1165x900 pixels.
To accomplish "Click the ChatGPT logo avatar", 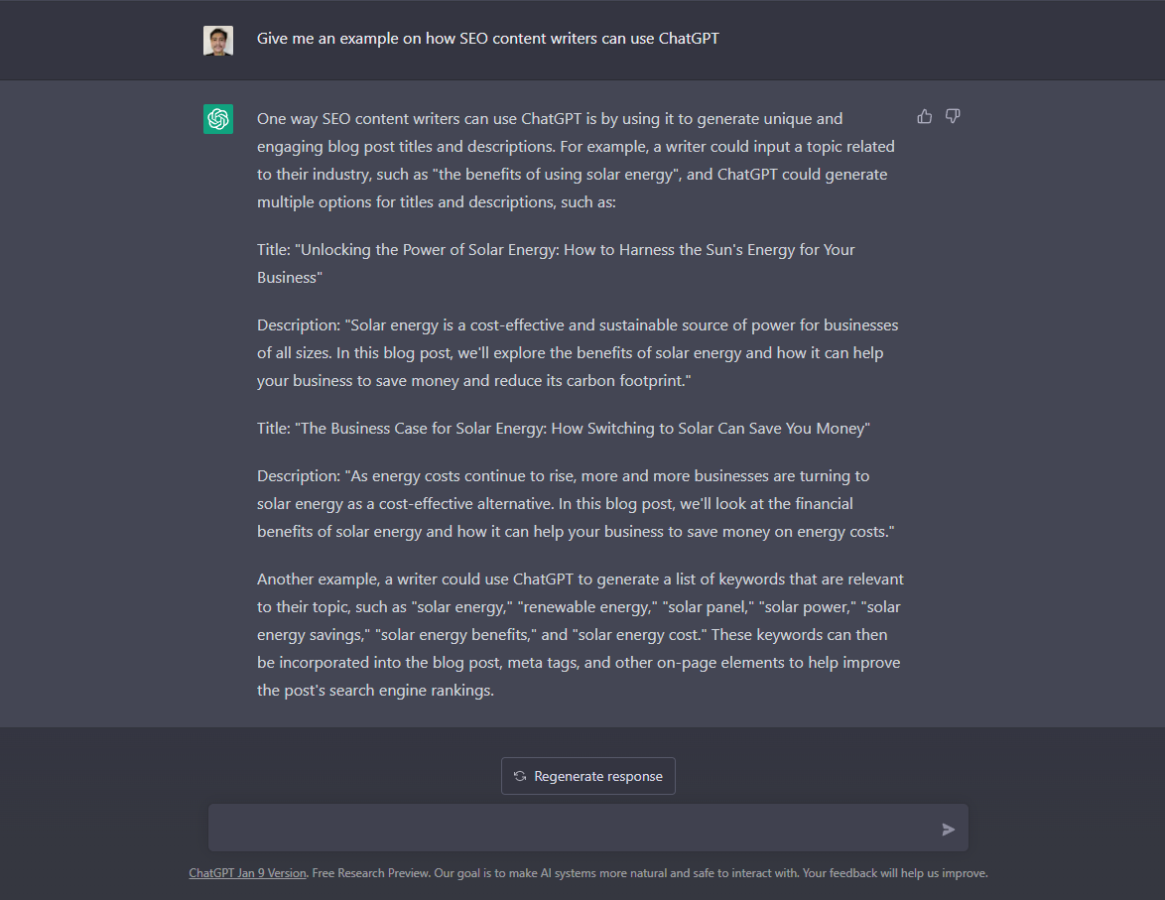I will (218, 119).
